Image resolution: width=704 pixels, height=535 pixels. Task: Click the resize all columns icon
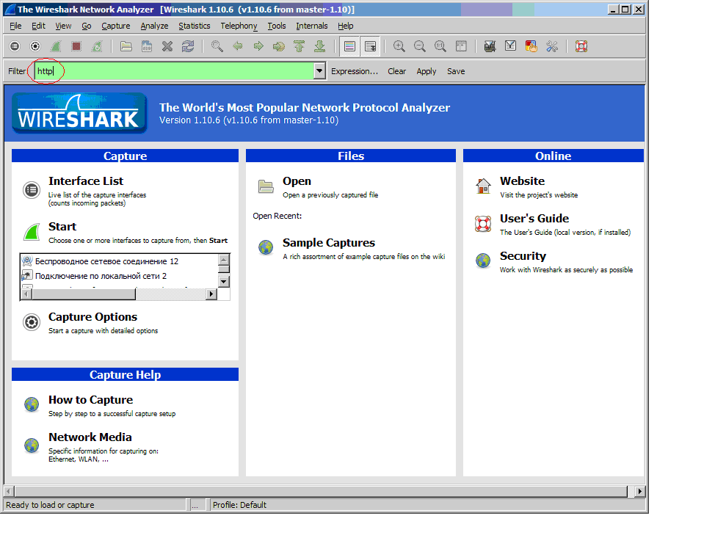tap(461, 46)
